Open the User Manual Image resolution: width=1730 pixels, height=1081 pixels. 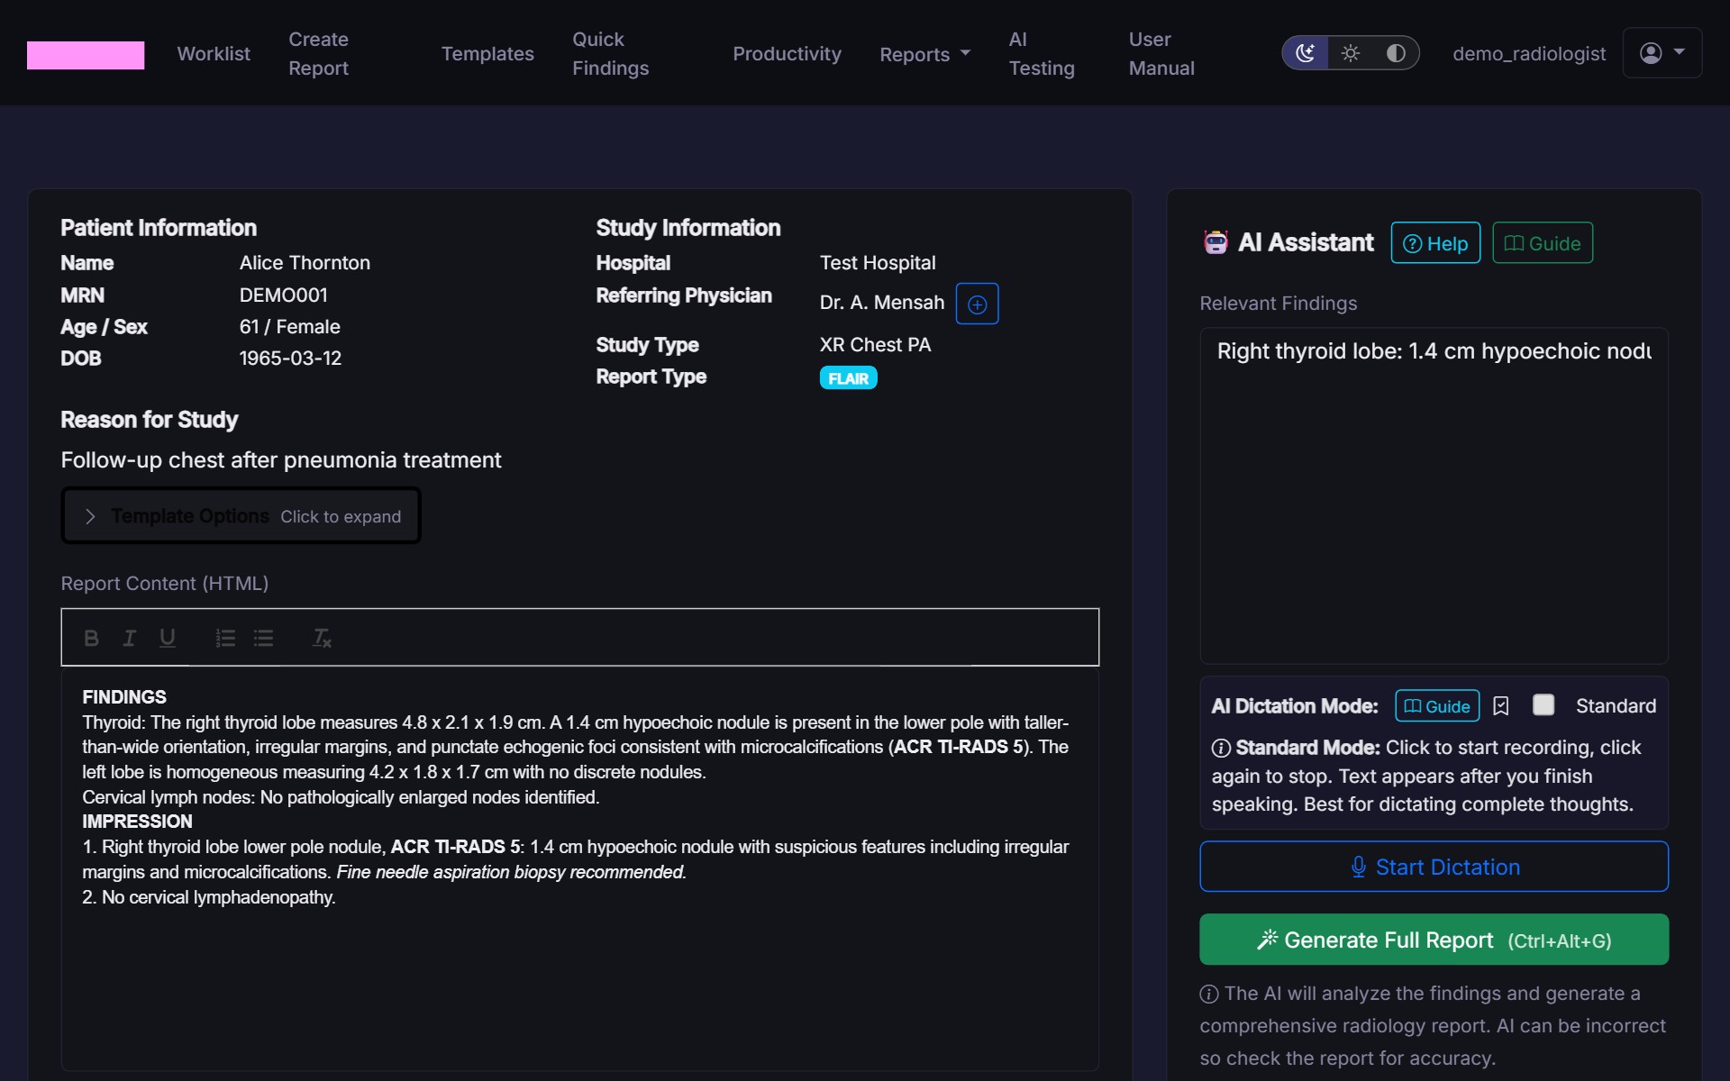point(1161,54)
